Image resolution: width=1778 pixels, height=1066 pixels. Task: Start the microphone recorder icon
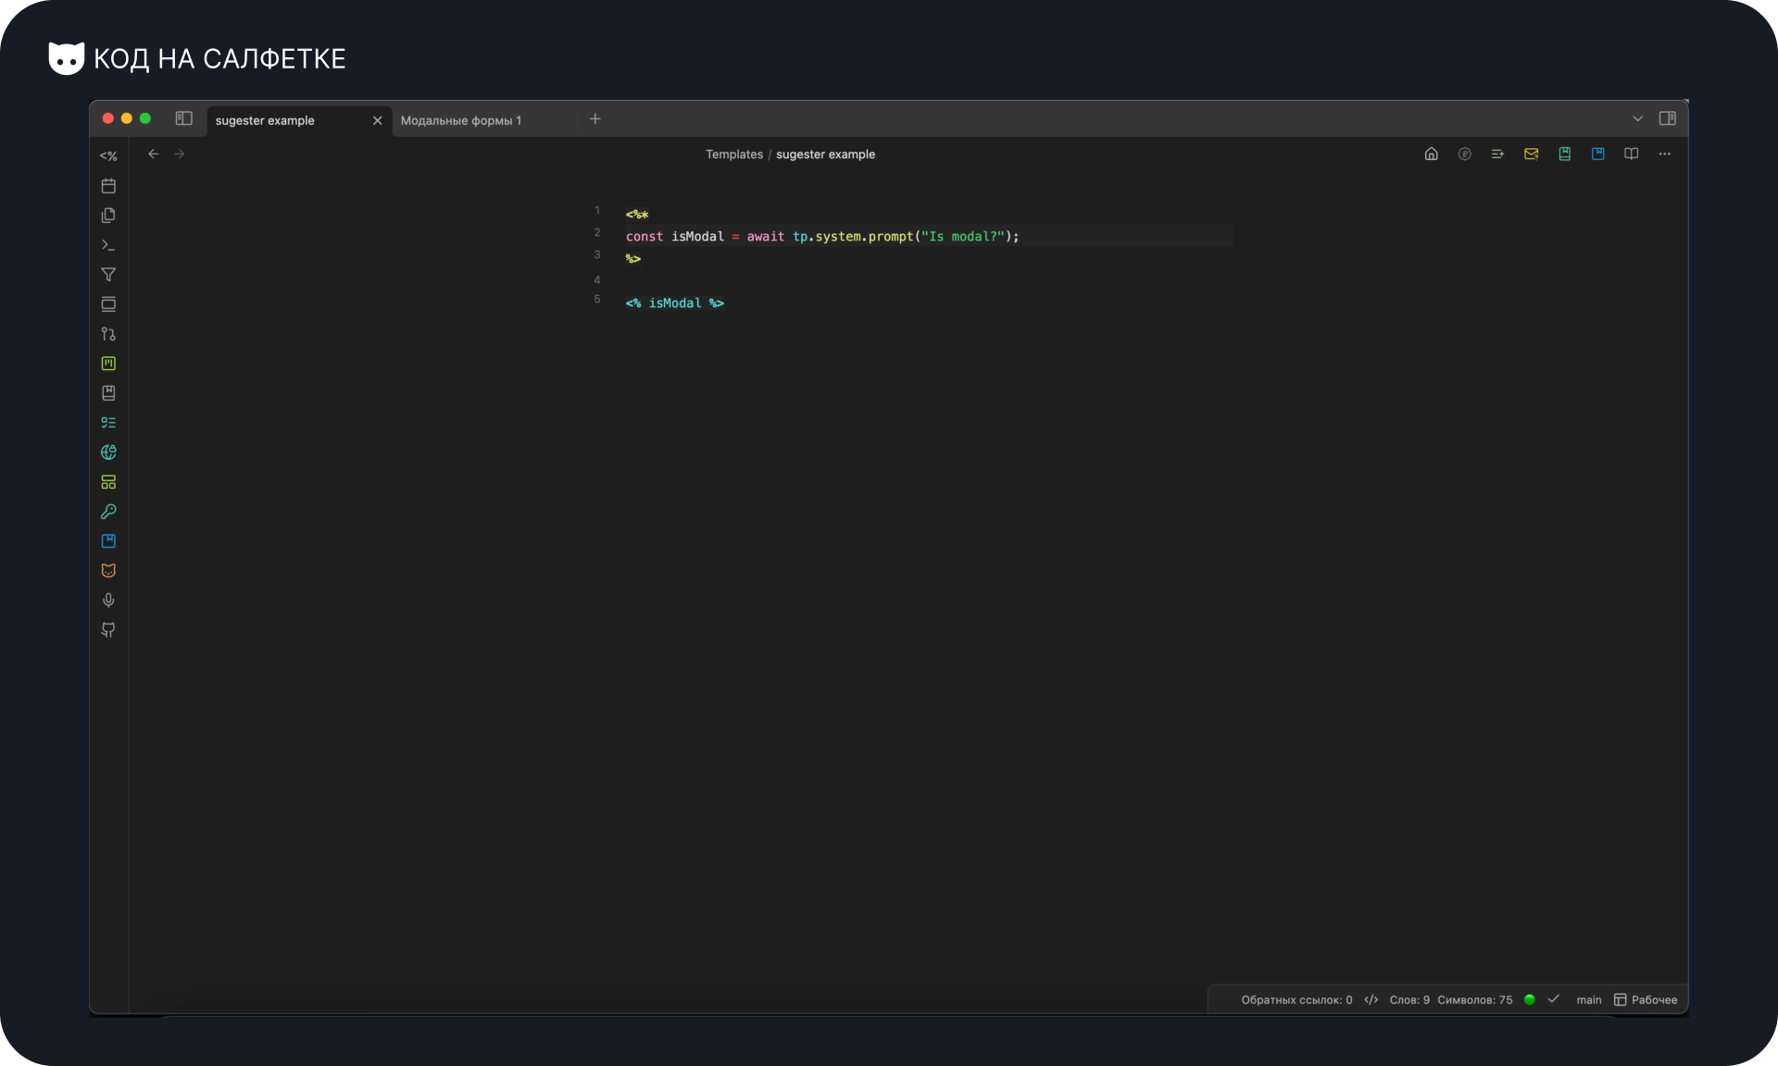[108, 601]
